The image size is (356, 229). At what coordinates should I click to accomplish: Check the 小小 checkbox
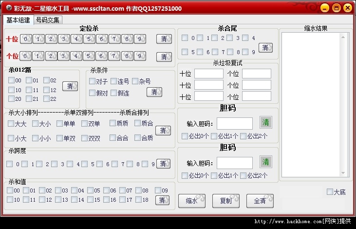pyautogui.click(x=35, y=138)
